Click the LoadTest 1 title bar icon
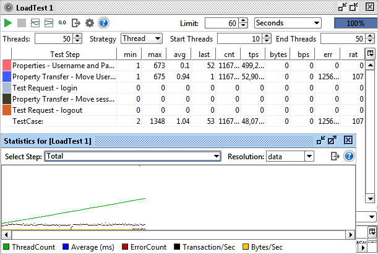The width and height of the screenshot is (378, 254). [9, 7]
